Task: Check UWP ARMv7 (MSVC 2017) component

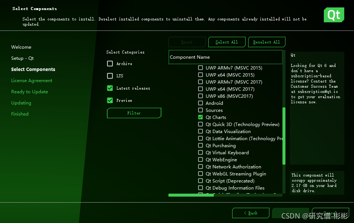Action: 200,82
